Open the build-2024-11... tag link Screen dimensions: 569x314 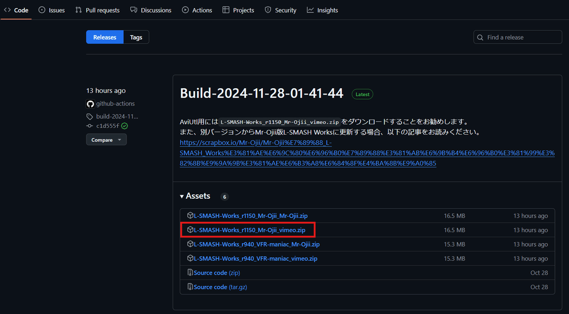[x=117, y=116]
